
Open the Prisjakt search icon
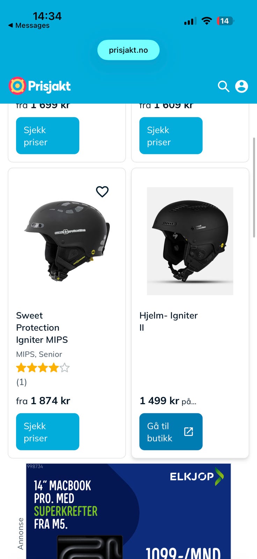pyautogui.click(x=223, y=86)
